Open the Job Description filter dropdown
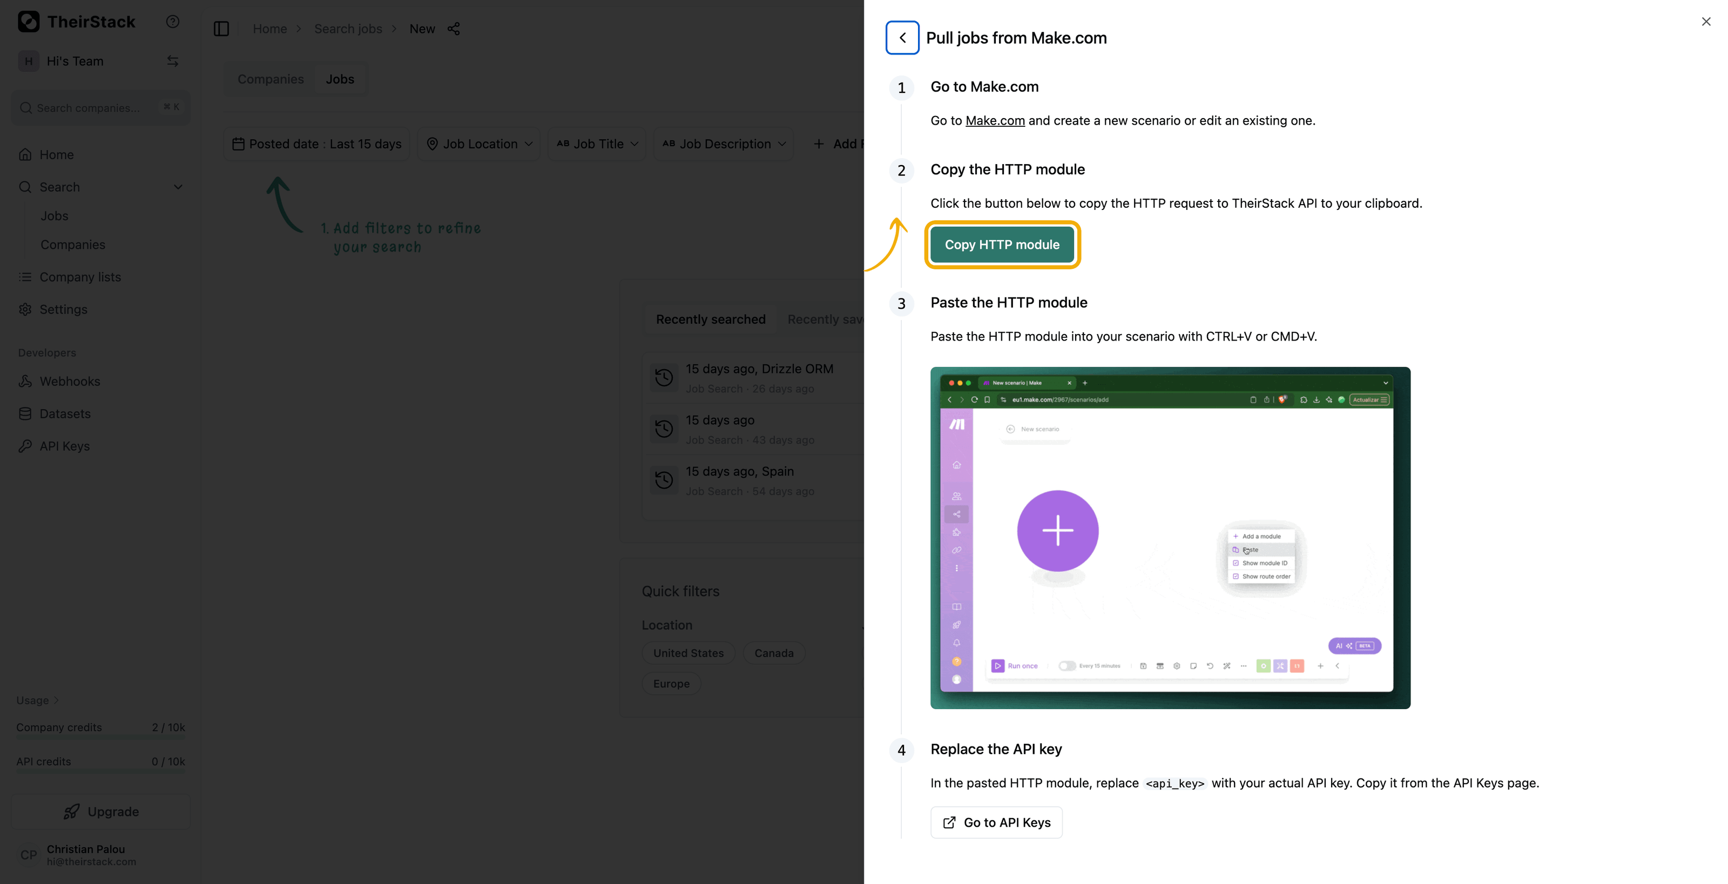1728x884 pixels. pos(723,144)
